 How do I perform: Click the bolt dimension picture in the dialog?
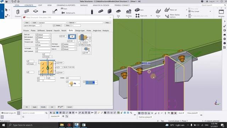[x=48, y=68]
